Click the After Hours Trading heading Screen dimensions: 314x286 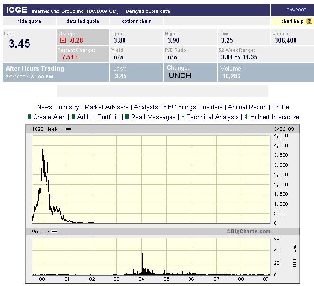coord(35,69)
